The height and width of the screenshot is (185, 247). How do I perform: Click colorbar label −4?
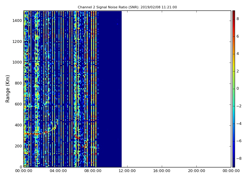[x=239, y=124]
